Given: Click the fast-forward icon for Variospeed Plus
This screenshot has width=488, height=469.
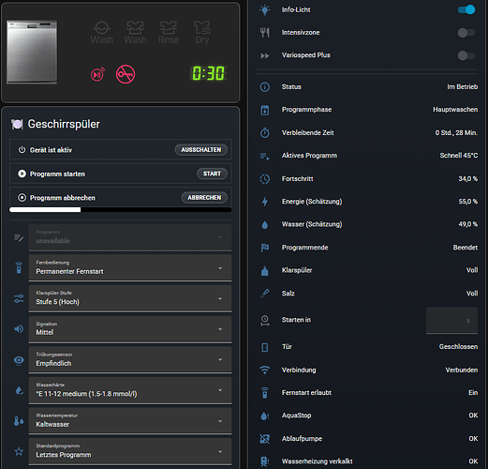Looking at the screenshot, I should (265, 55).
